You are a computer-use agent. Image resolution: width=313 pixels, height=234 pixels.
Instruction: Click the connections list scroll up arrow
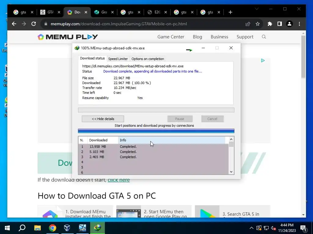click(231, 139)
